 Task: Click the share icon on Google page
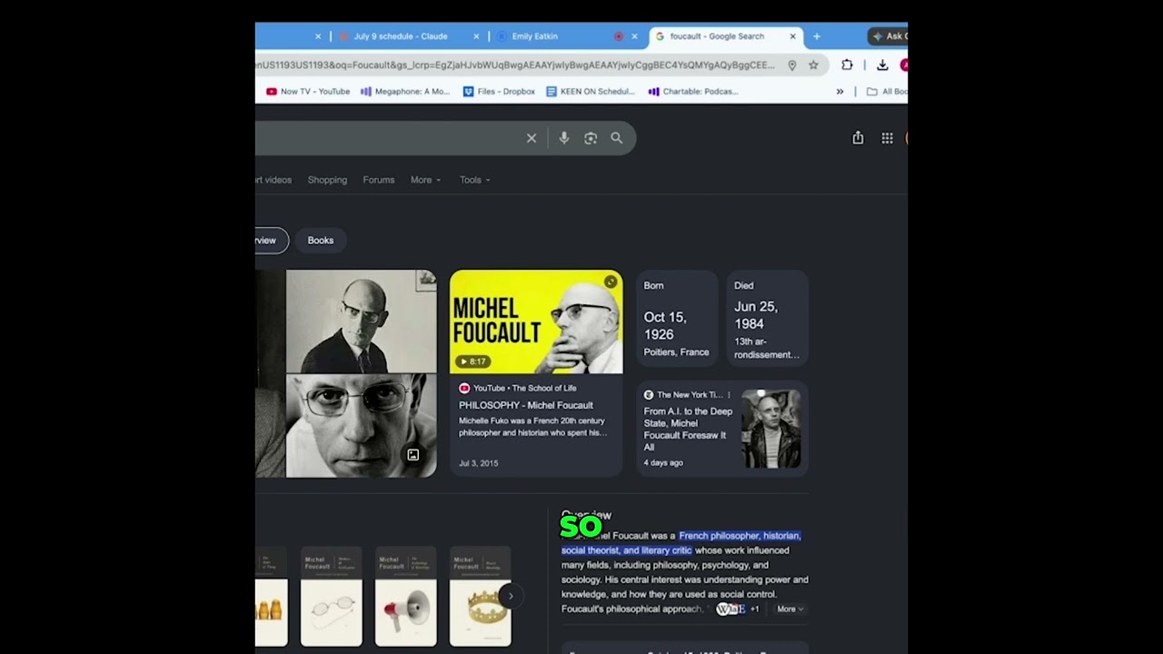click(858, 138)
